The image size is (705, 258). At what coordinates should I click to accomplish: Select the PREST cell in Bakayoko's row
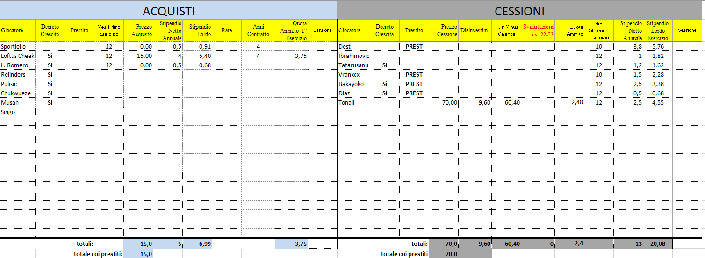[414, 84]
